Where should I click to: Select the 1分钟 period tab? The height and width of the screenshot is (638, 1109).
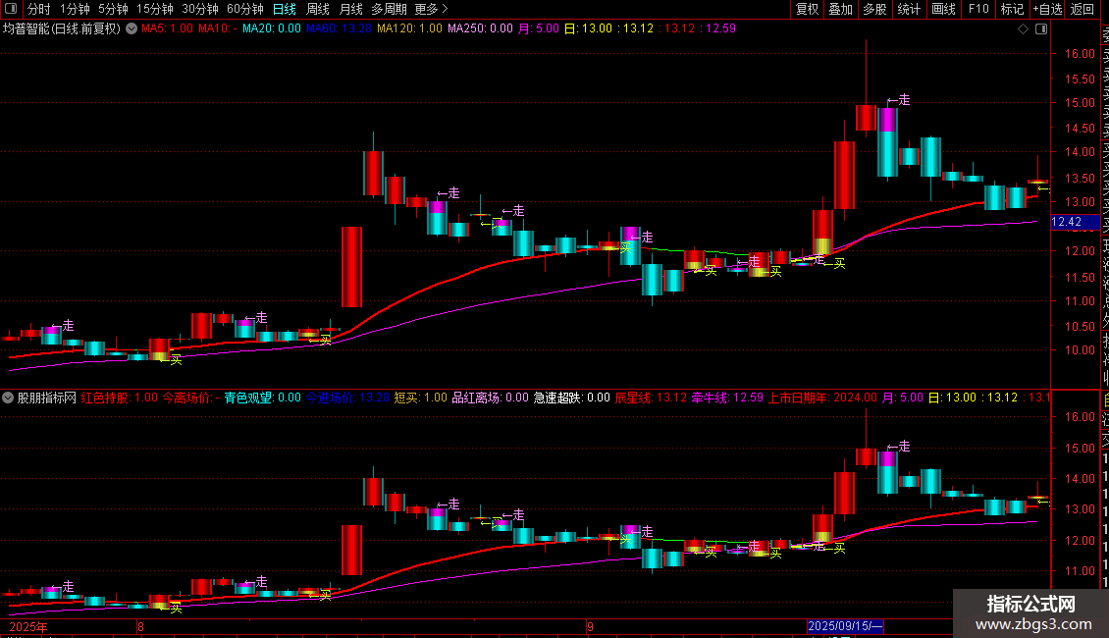[75, 9]
